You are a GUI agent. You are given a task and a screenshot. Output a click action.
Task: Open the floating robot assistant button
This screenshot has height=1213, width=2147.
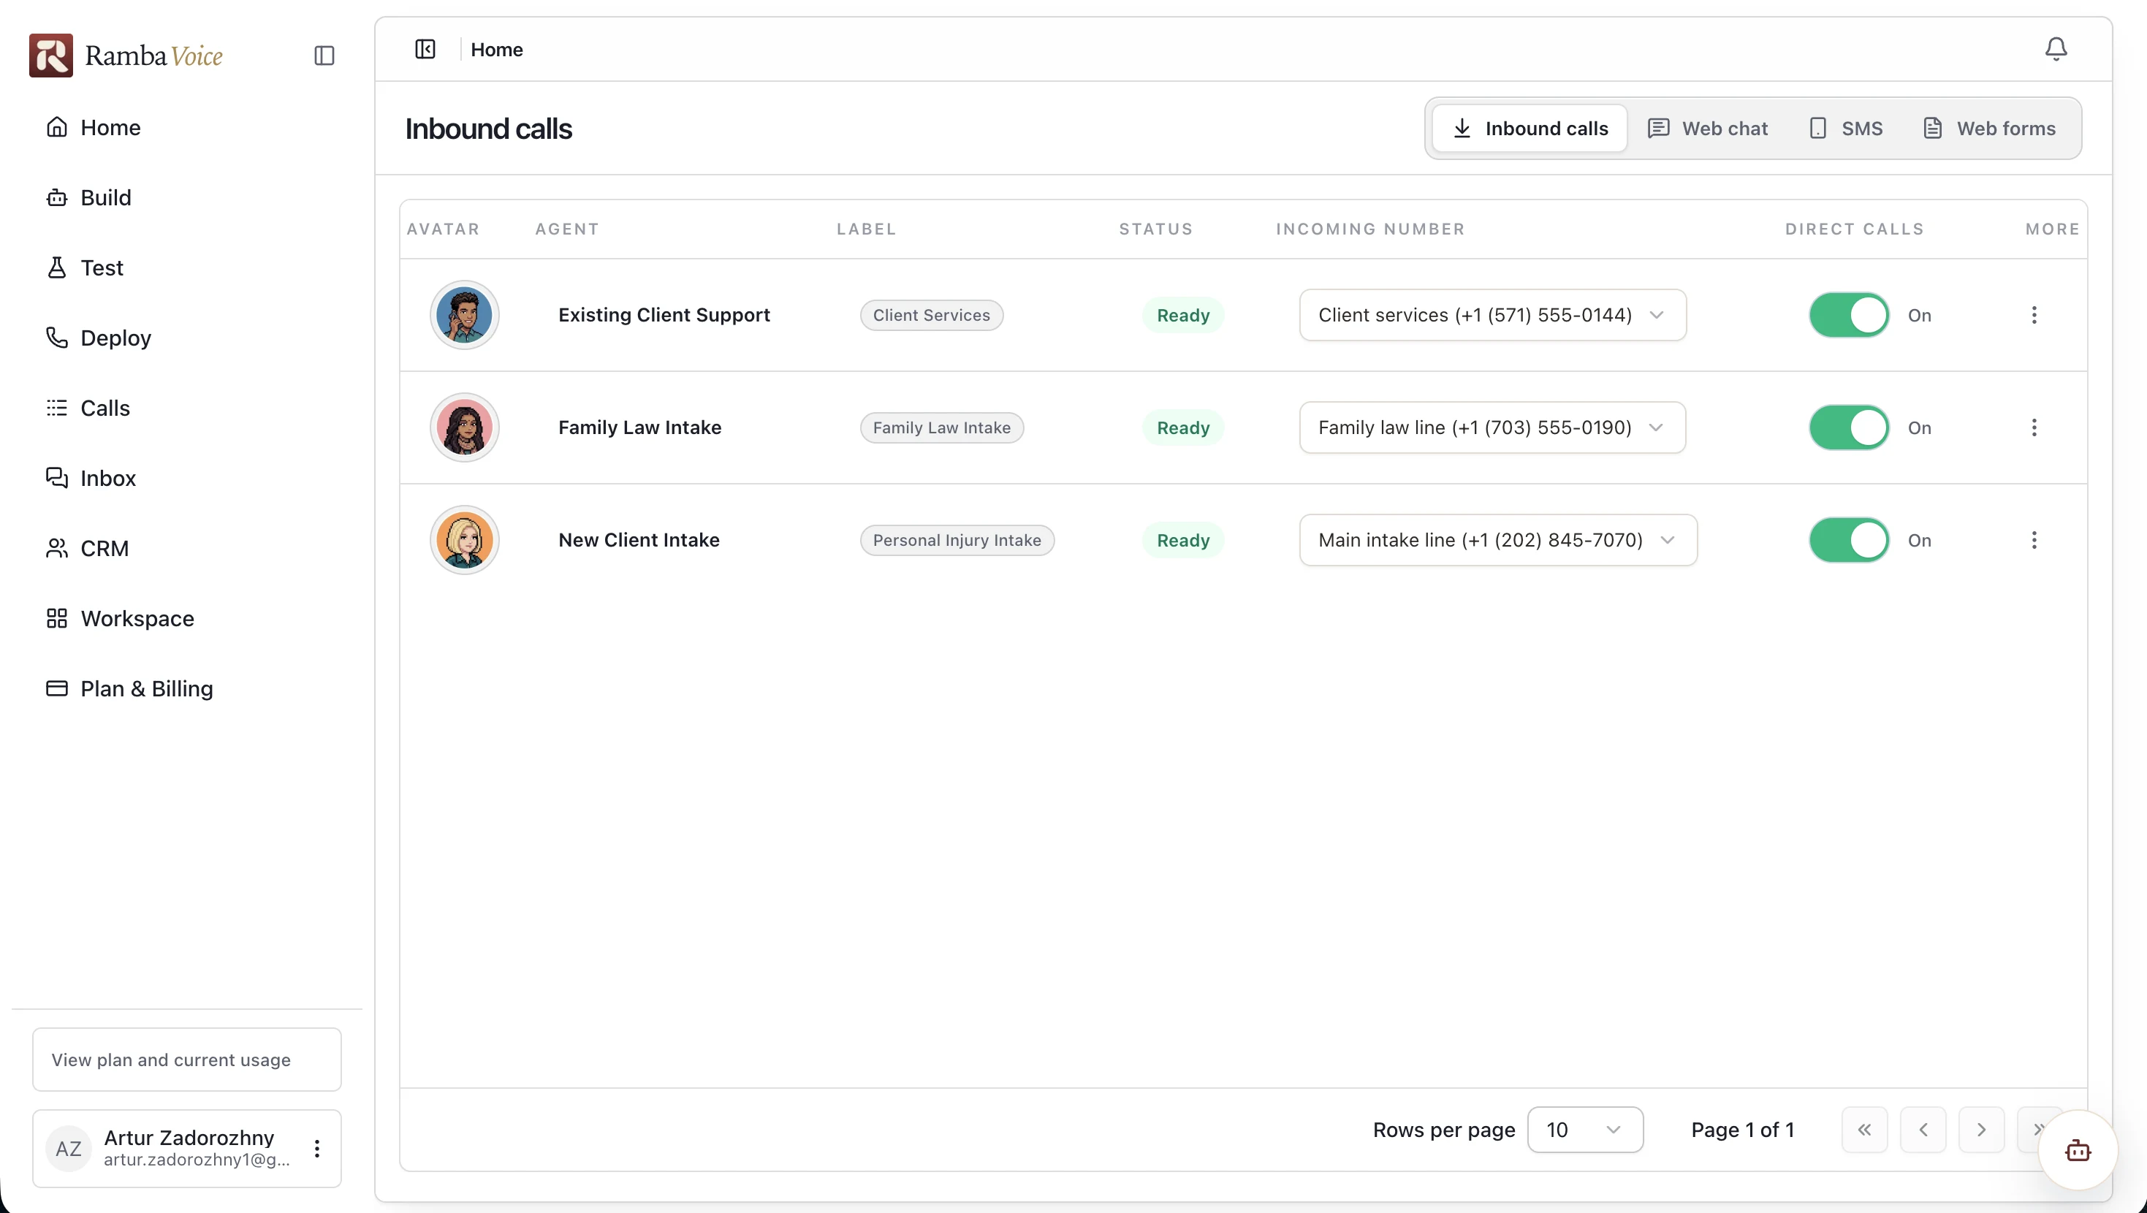click(x=2078, y=1150)
